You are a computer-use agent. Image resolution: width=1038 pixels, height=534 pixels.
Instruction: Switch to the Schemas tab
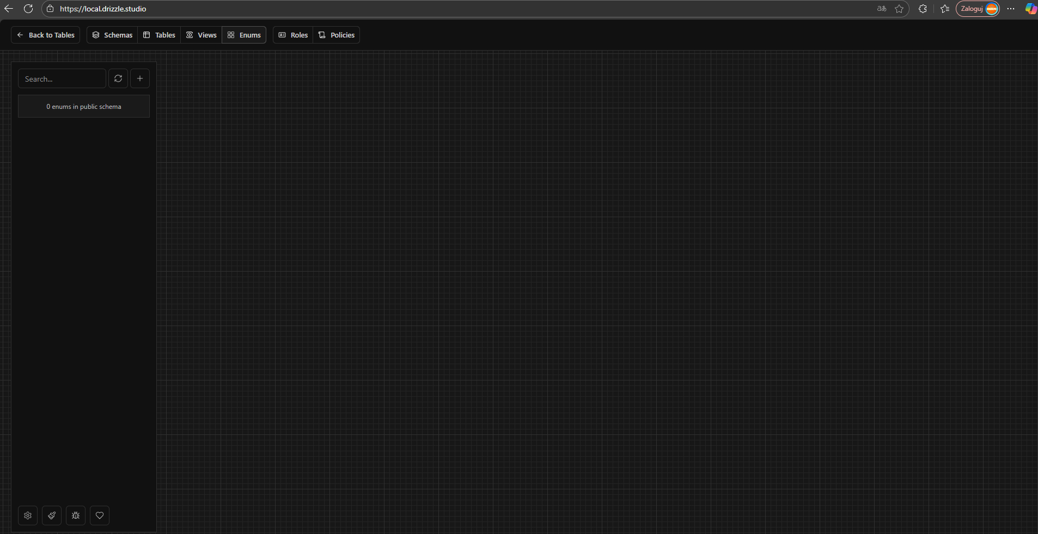click(x=112, y=35)
